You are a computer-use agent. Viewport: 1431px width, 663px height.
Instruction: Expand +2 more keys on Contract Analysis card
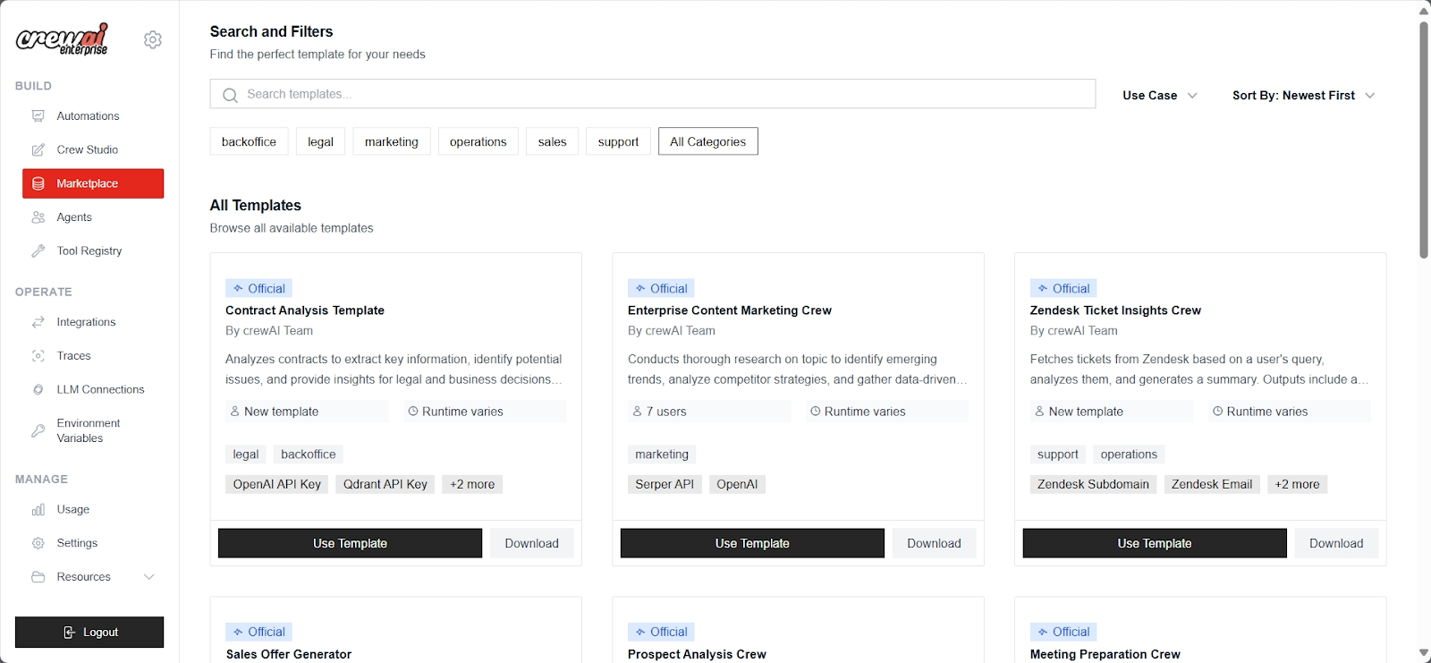pyautogui.click(x=472, y=484)
